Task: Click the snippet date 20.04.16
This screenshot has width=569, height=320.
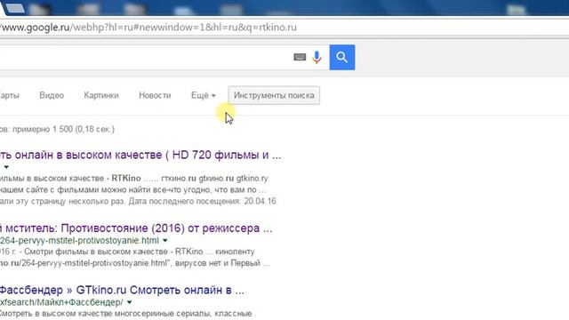Action: click(260, 201)
